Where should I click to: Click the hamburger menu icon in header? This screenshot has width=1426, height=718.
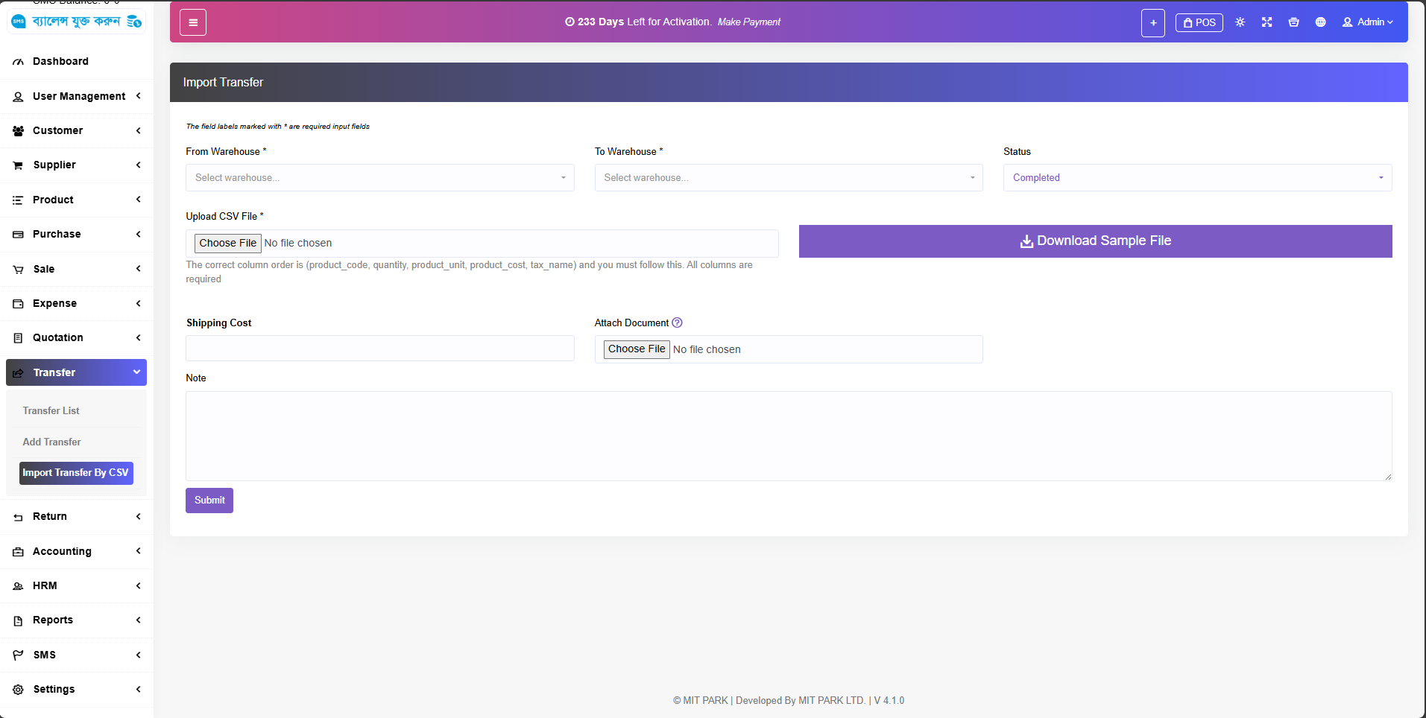(x=193, y=22)
